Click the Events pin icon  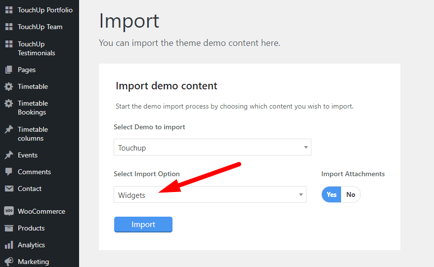click(x=9, y=155)
